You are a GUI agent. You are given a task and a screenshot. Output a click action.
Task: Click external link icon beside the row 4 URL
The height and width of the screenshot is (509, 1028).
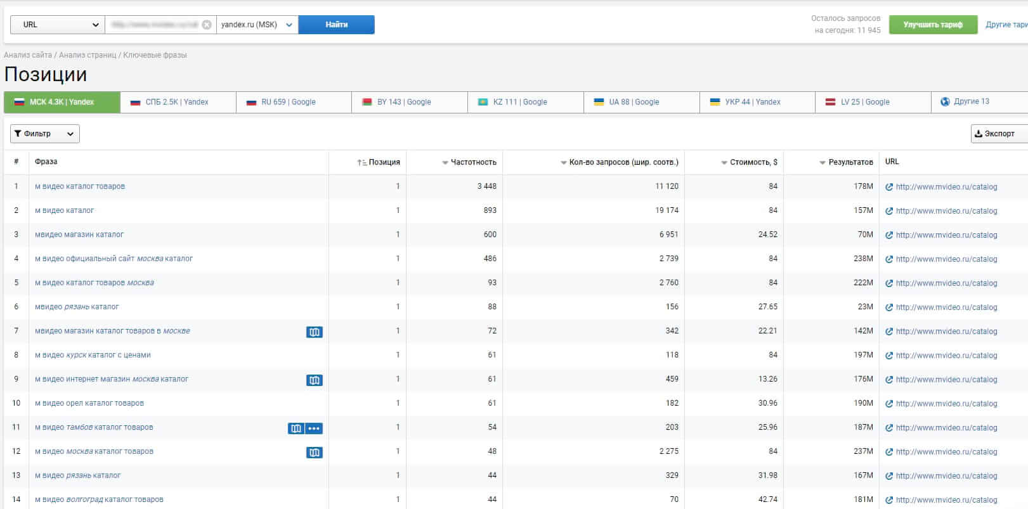(x=889, y=259)
